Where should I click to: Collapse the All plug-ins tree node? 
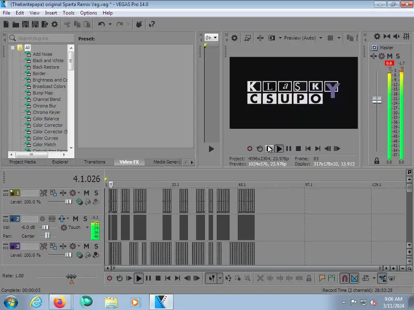coord(13,48)
